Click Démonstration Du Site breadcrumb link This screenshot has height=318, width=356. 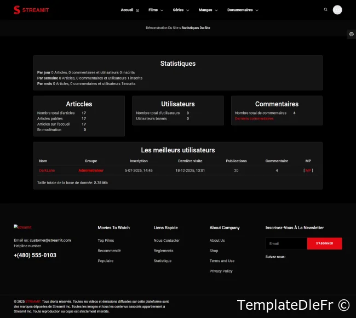[162, 27]
